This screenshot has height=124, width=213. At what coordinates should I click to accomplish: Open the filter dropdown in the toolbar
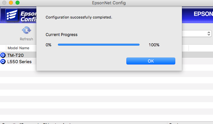[197, 33]
